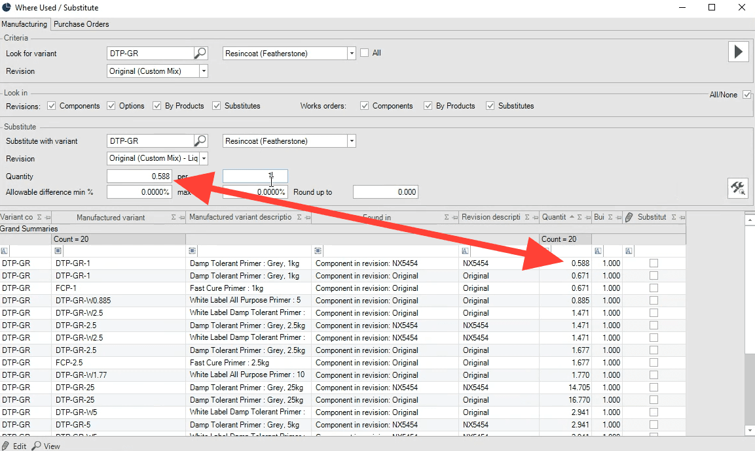The image size is (755, 451).
Task: Toggle Works orders Components checkbox
Action: click(x=365, y=106)
